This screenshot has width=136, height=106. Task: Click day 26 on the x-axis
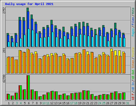click(108, 103)
